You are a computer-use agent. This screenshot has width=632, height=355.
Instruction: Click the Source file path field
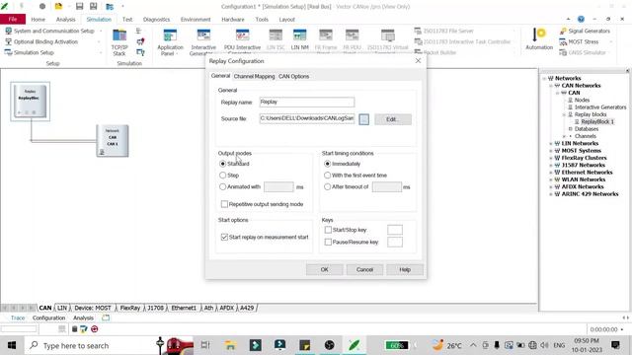(307, 118)
